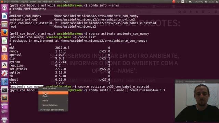Viewport: 219px width, 123px height.
Task: Open Firefox from the launcher
Action: point(4,33)
